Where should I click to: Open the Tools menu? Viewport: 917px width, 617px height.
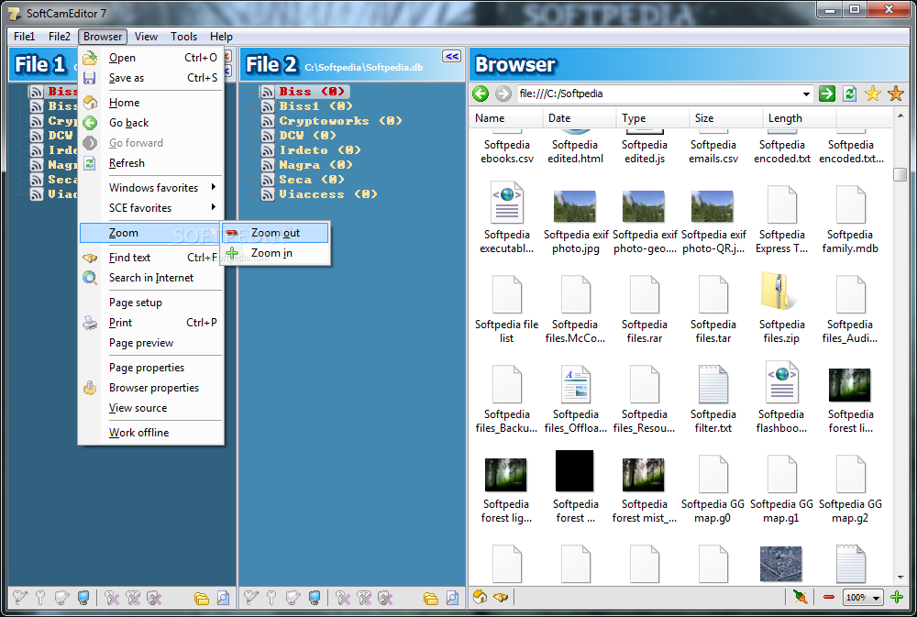183,37
